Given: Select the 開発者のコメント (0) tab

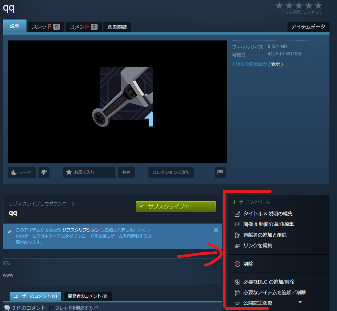Looking at the screenshot, I should (x=88, y=296).
